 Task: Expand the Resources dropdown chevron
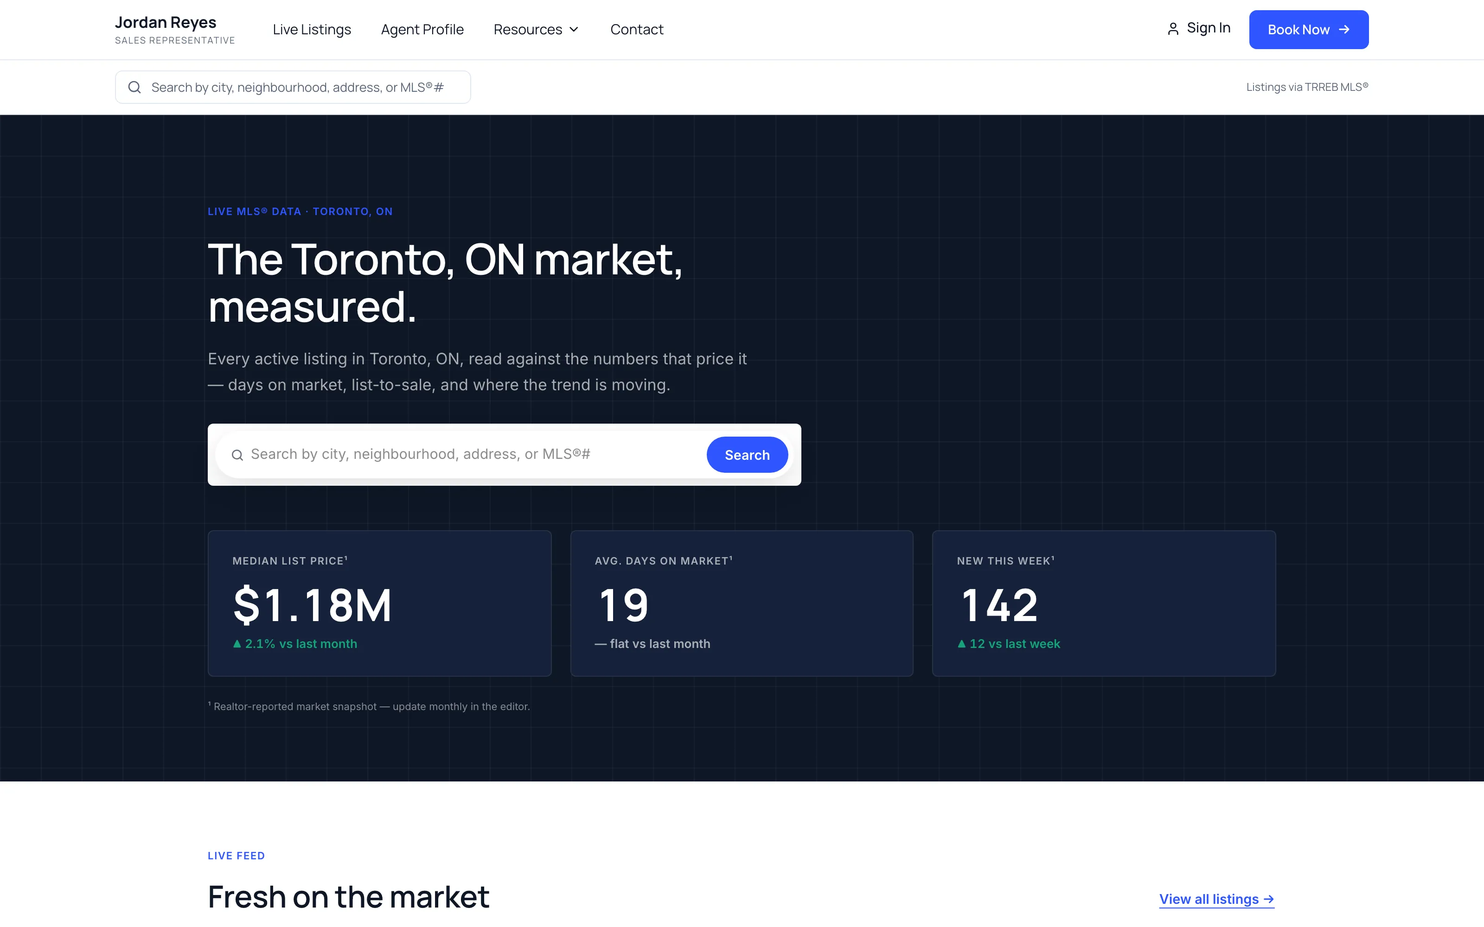(574, 29)
